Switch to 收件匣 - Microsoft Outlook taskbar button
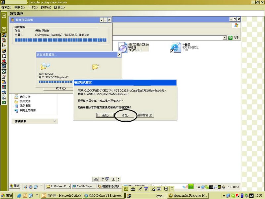The image size is (265, 199). pos(62,196)
